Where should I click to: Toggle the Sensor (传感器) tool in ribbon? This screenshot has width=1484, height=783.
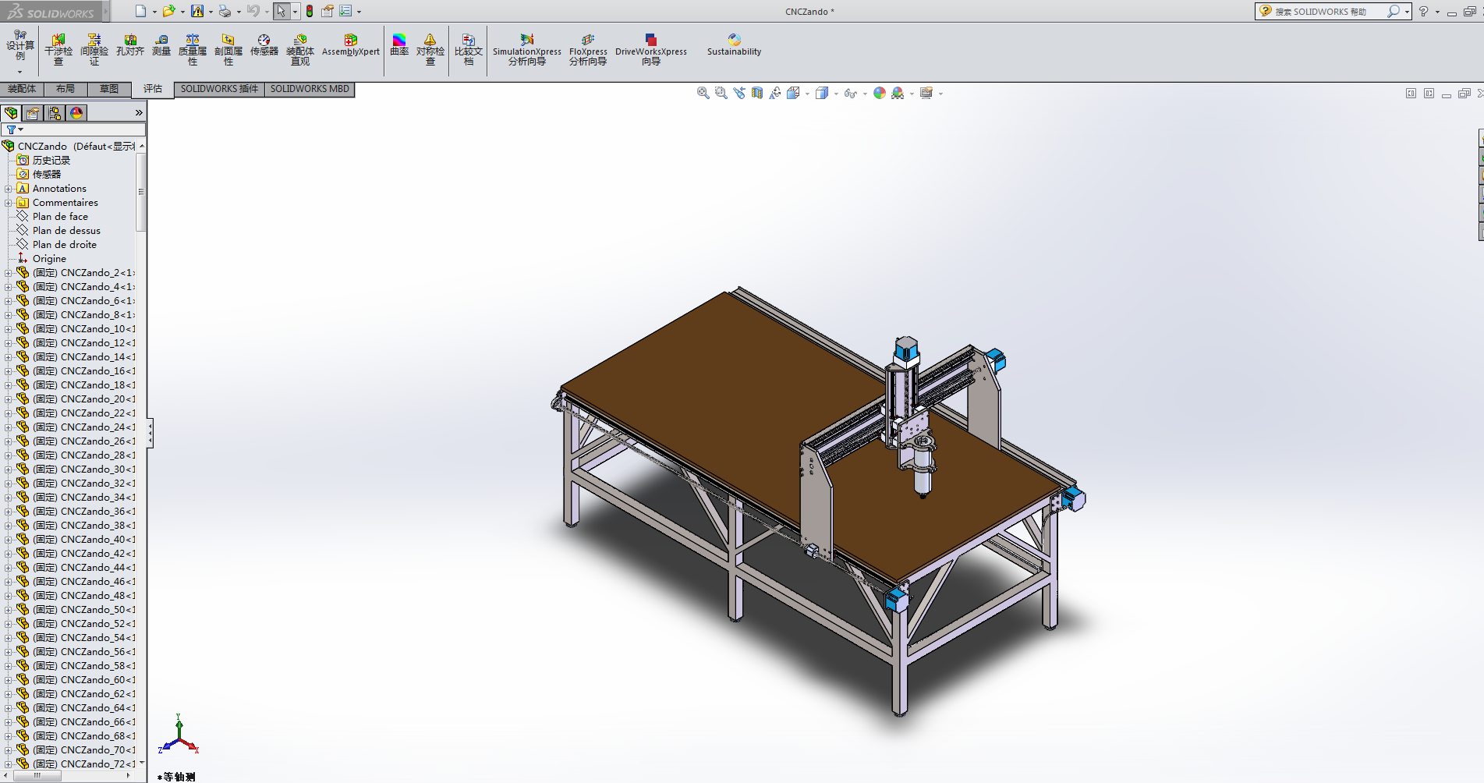coord(264,45)
